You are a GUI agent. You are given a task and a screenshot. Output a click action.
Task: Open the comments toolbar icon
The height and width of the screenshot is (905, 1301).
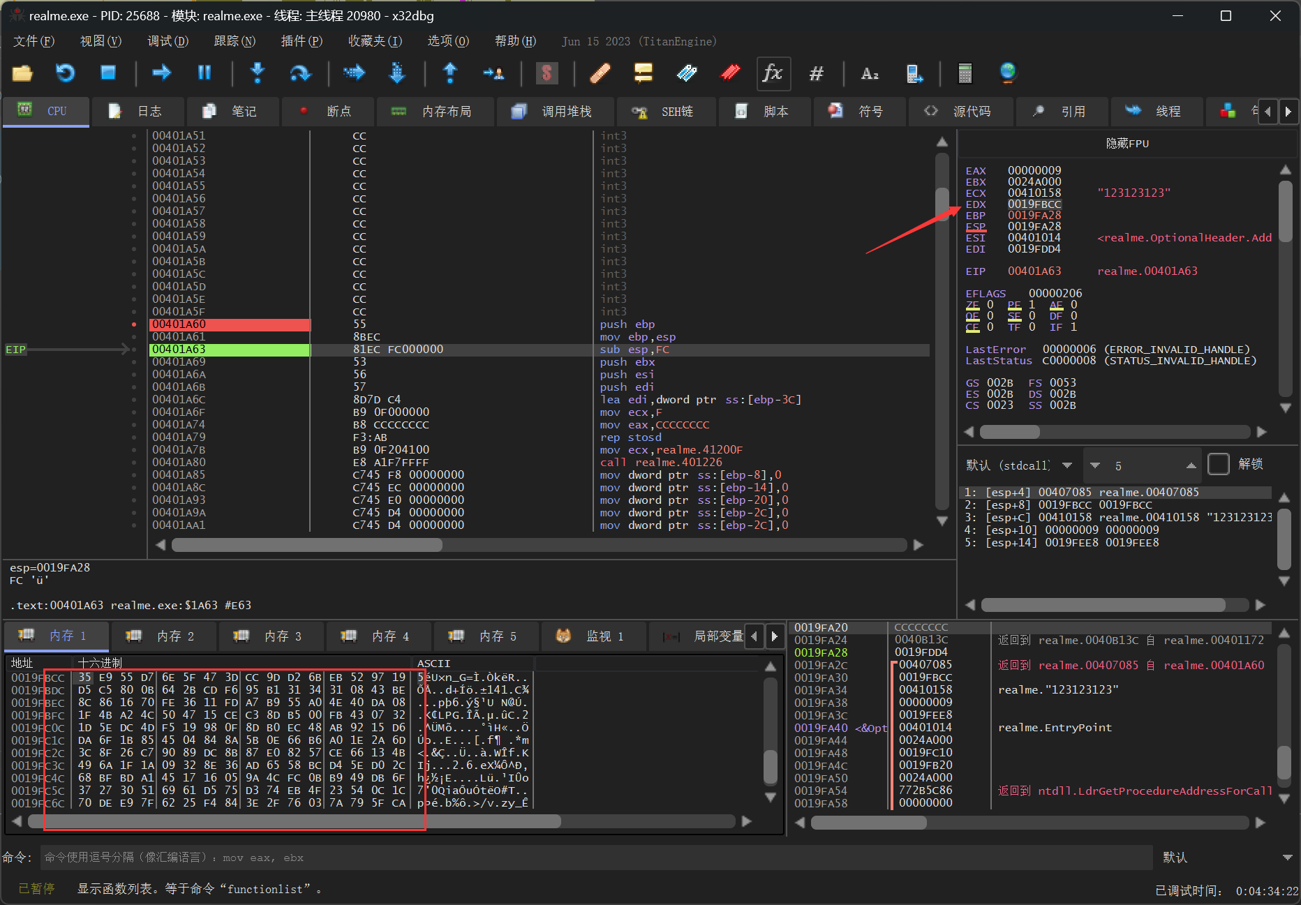point(643,73)
